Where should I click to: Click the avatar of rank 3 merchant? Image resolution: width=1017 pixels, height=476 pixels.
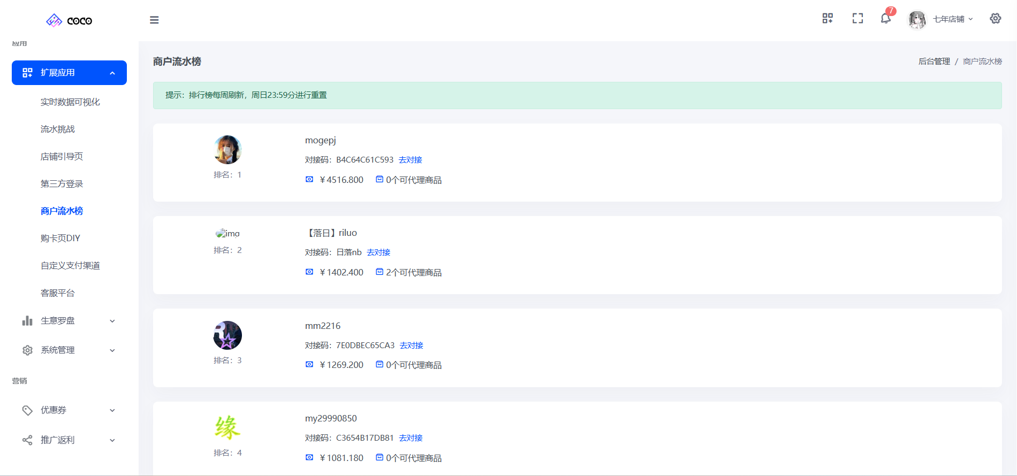pyautogui.click(x=227, y=336)
